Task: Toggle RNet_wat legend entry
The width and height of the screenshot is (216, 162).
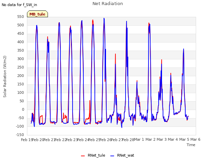Action: pos(122,155)
